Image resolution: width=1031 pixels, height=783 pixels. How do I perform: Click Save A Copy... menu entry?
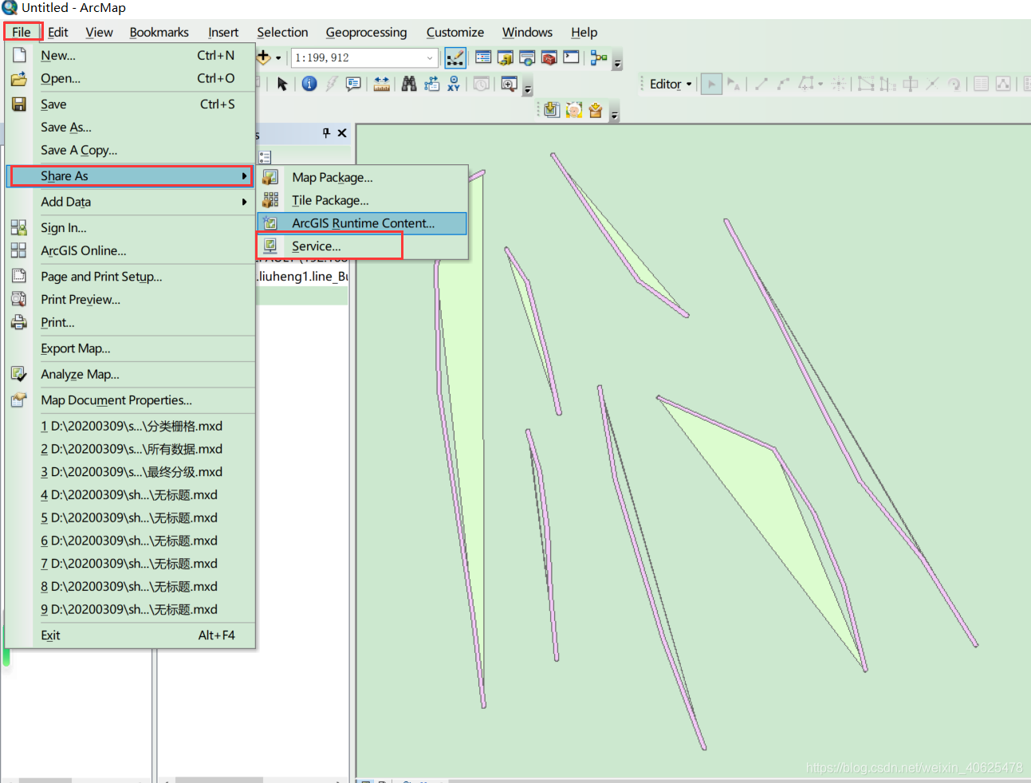[130, 150]
